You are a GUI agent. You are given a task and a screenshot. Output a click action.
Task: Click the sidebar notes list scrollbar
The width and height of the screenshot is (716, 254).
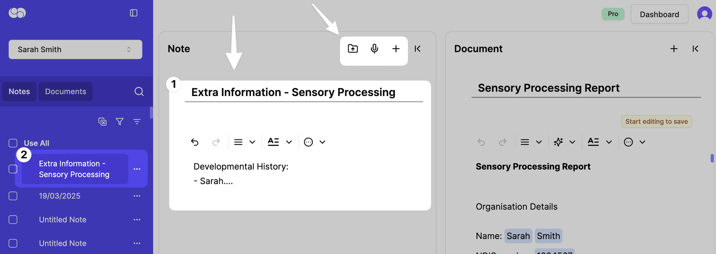pyautogui.click(x=151, y=113)
